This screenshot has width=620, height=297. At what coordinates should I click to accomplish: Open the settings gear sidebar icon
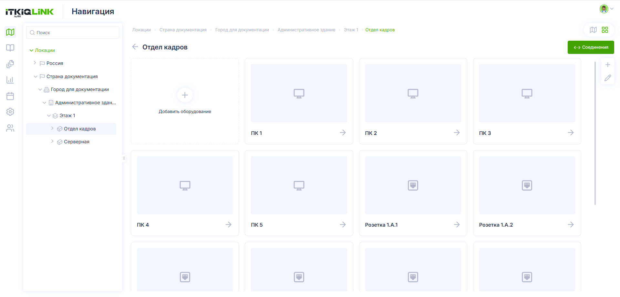pyautogui.click(x=10, y=112)
